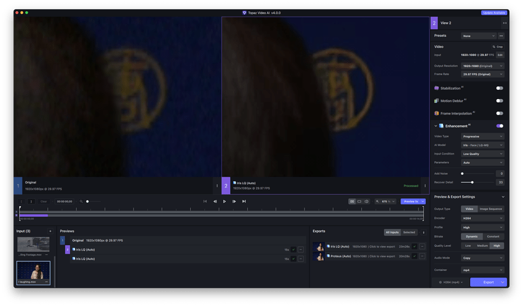
Task: Adjust the Recover Detail slider
Action: [x=472, y=182]
